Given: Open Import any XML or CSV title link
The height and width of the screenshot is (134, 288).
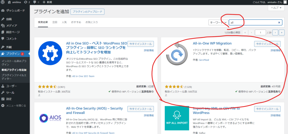Looking at the screenshot, I should 216,110.
